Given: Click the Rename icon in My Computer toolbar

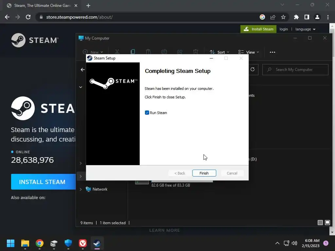Looking at the screenshot, I should coord(164,52).
